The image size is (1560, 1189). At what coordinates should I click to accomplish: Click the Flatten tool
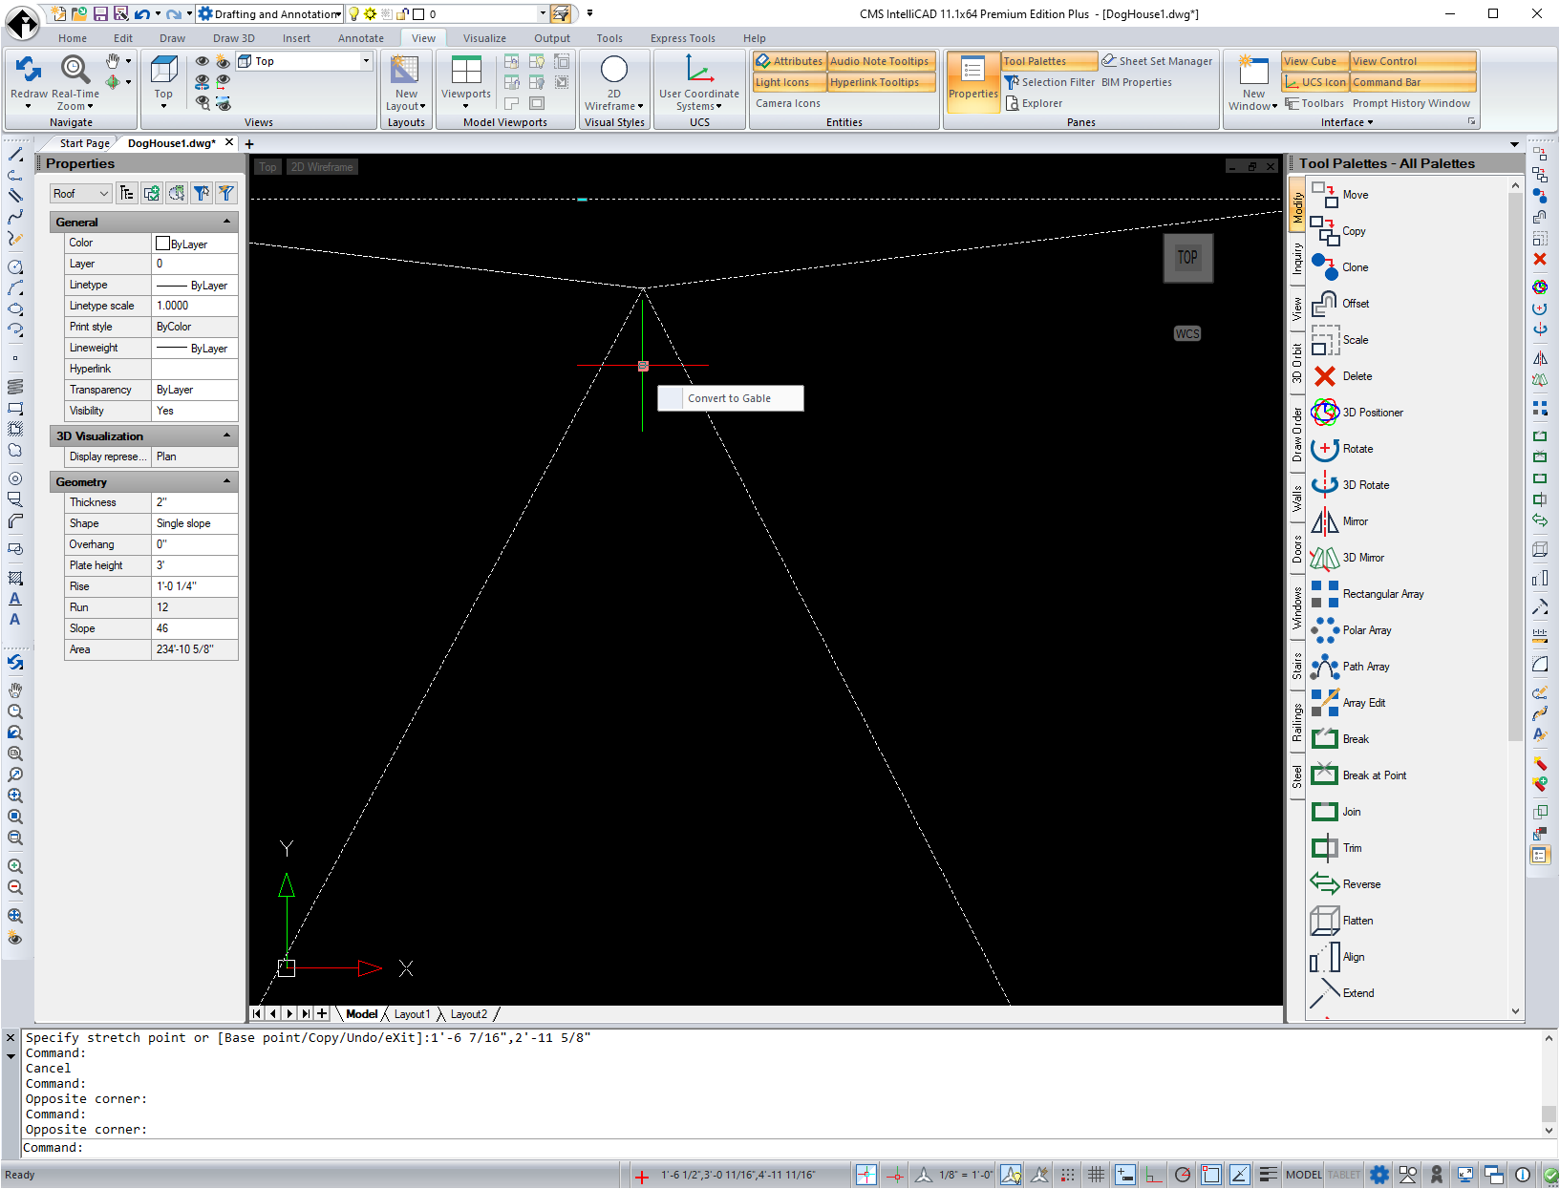click(1342, 921)
